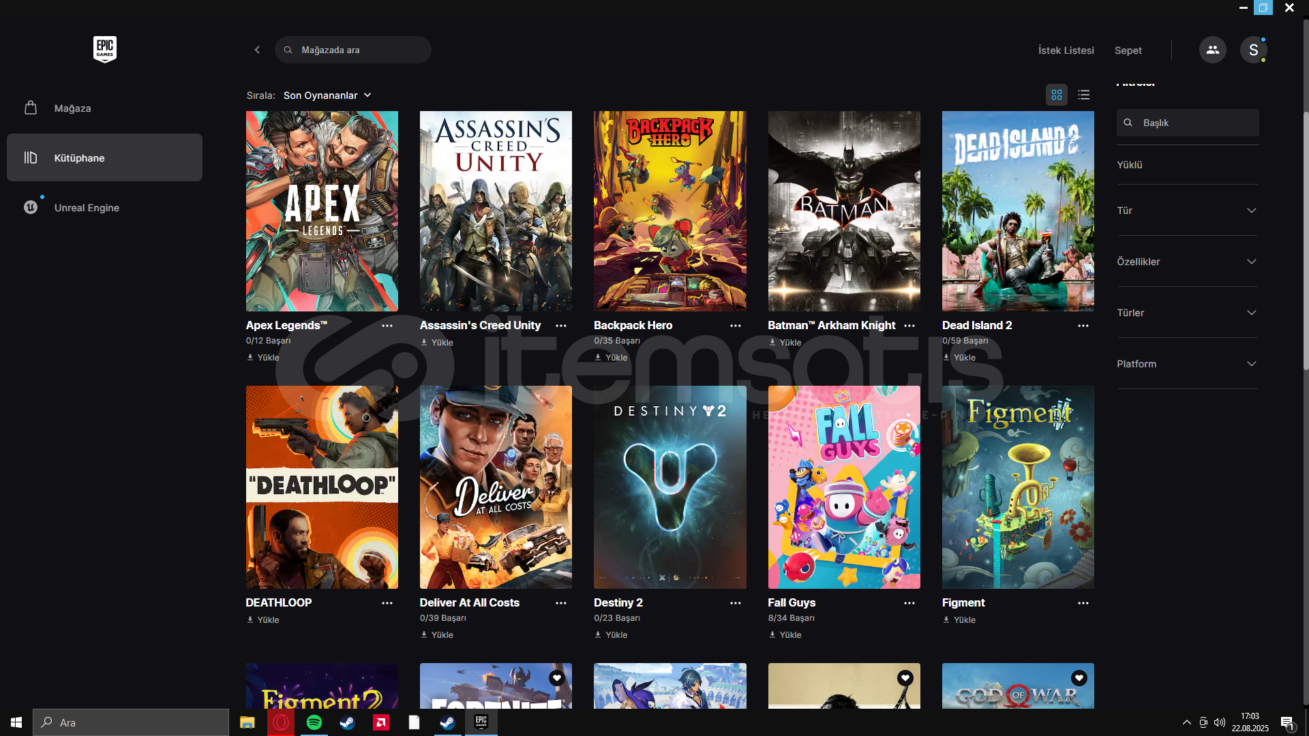The image size is (1309, 736).
Task: Filter by Yüklü installed games
Action: [x=1129, y=165]
